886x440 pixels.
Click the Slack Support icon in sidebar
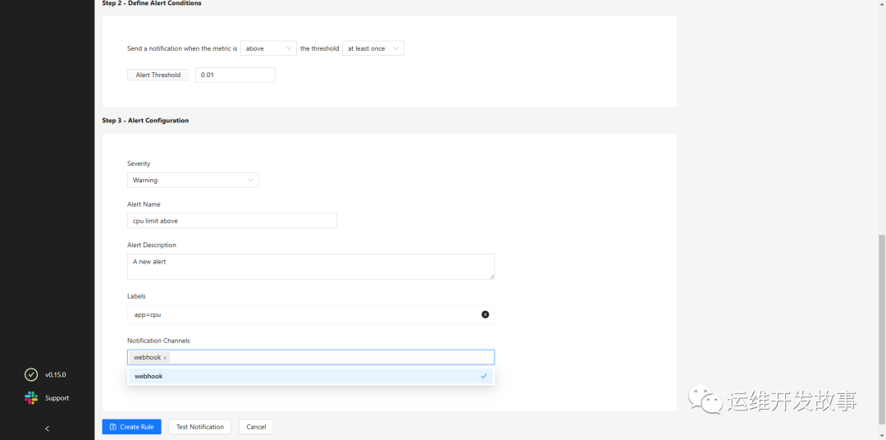pos(31,397)
